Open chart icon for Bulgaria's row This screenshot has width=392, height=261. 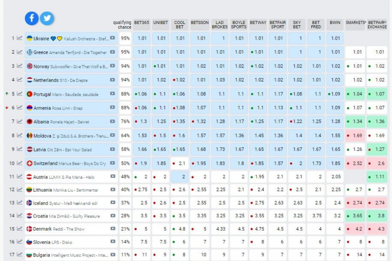[20, 254]
